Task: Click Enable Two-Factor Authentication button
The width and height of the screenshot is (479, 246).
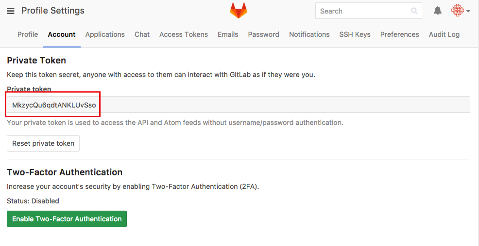Action: [67, 219]
